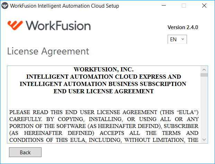Click the window title text
This screenshot has height=164, width=215.
tap(65, 6)
